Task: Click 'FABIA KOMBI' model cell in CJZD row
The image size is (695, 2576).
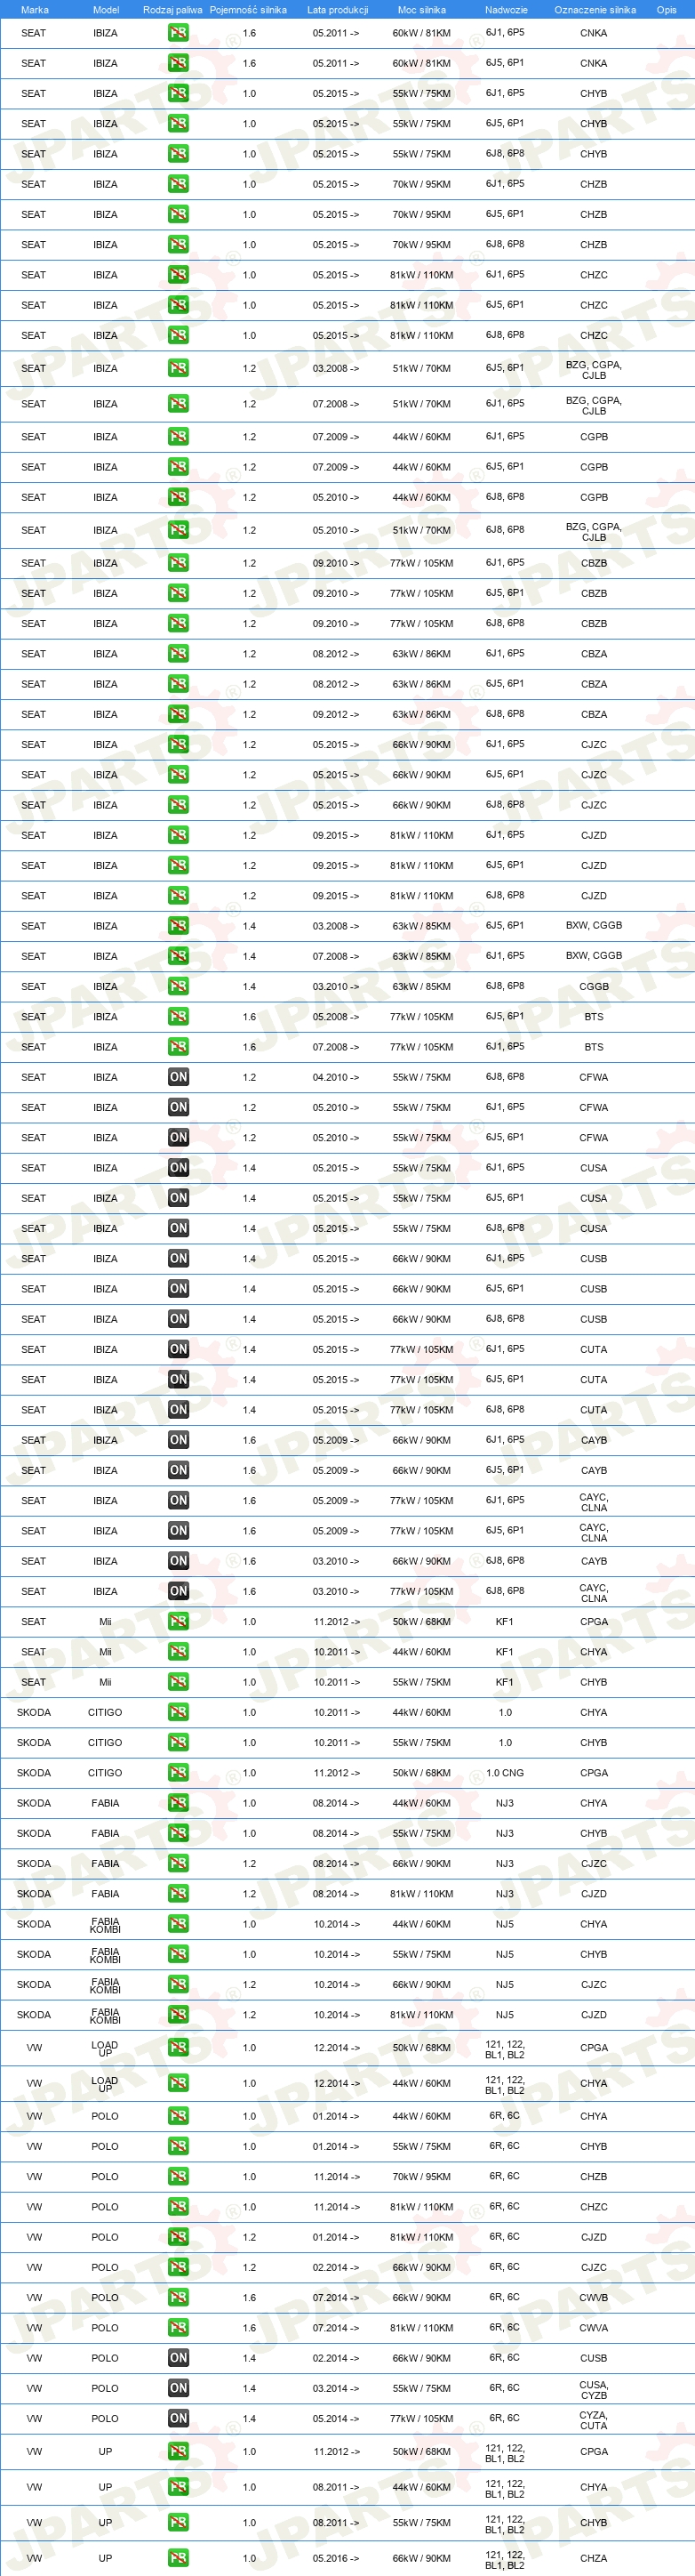Action: pos(105,2014)
